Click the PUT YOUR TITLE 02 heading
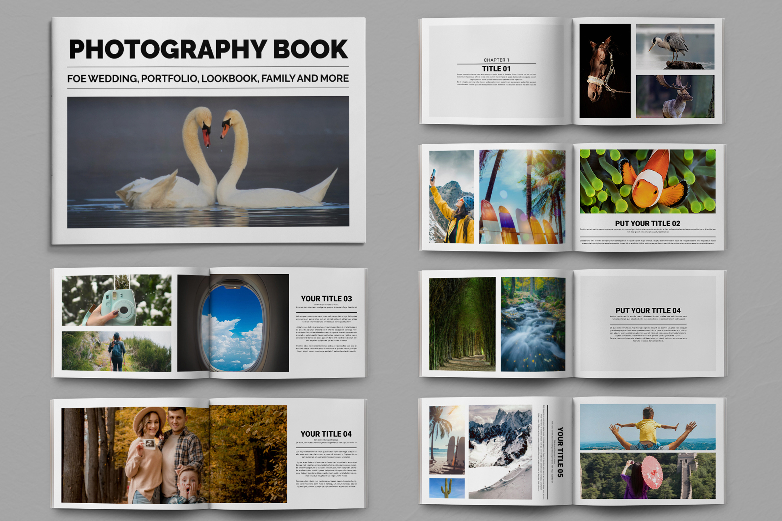Viewport: 782px width, 521px height. pyautogui.click(x=647, y=223)
